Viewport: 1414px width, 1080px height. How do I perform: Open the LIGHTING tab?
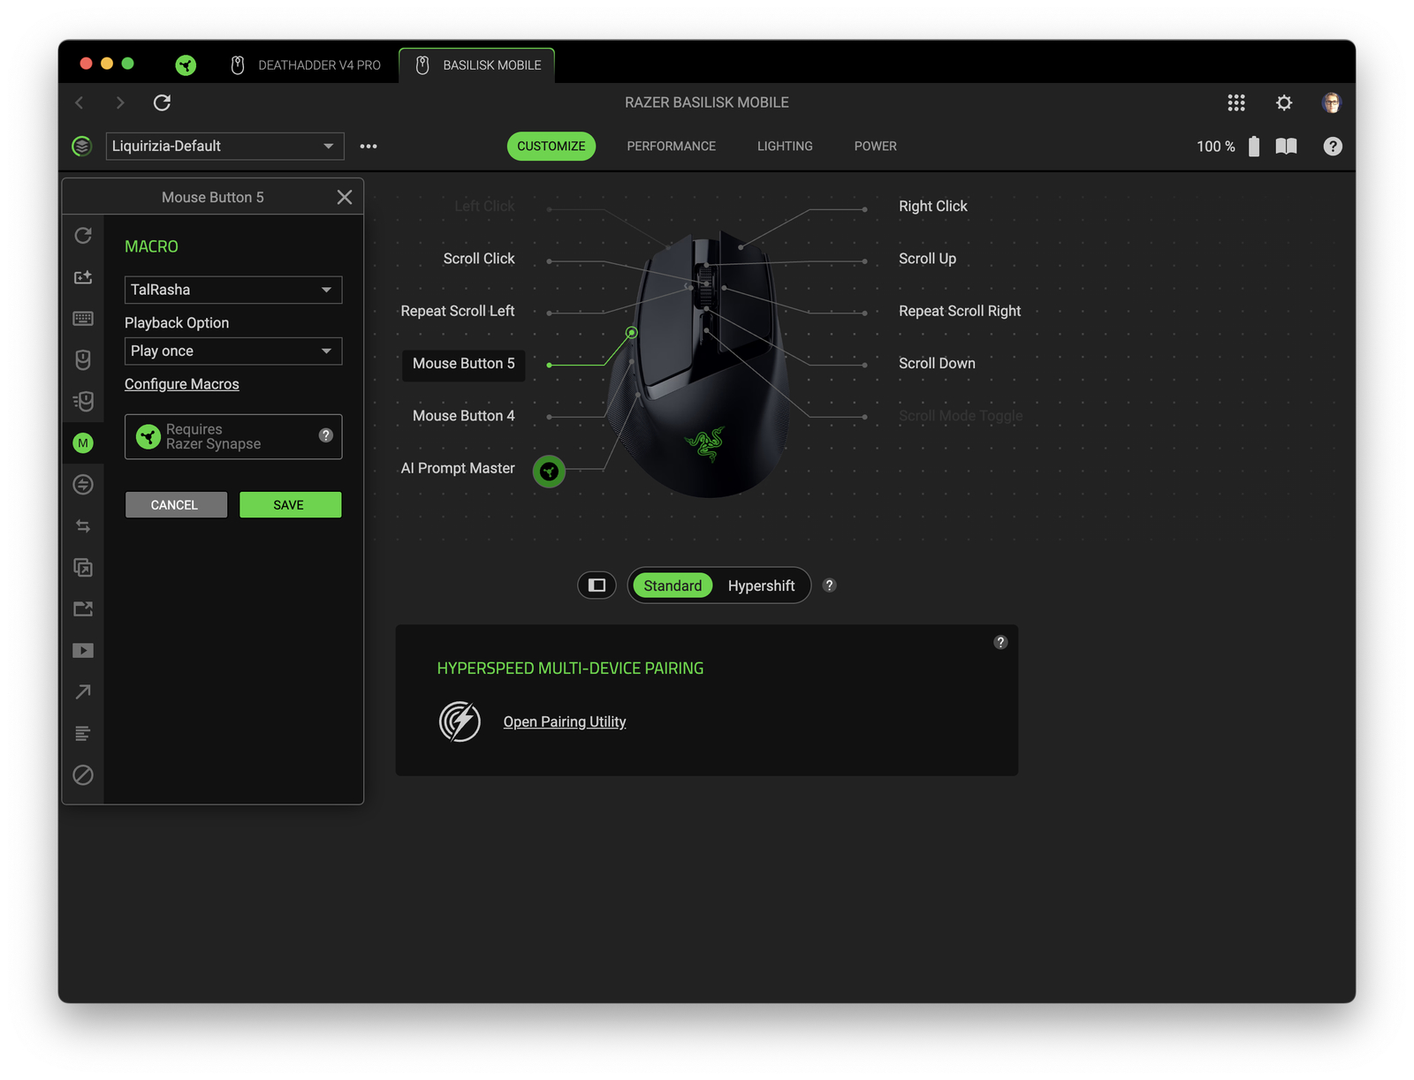tap(785, 147)
